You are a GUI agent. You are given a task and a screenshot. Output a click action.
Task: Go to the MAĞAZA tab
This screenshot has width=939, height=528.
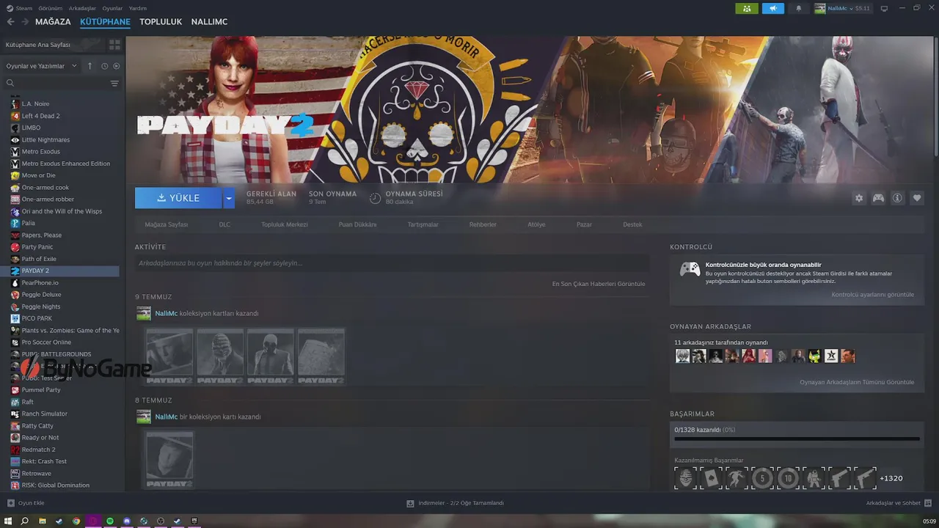(53, 22)
